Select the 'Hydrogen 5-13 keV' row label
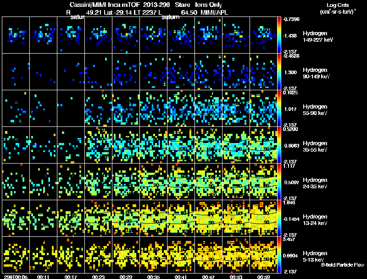Viewport: 367px width, 279px height. click(x=315, y=257)
